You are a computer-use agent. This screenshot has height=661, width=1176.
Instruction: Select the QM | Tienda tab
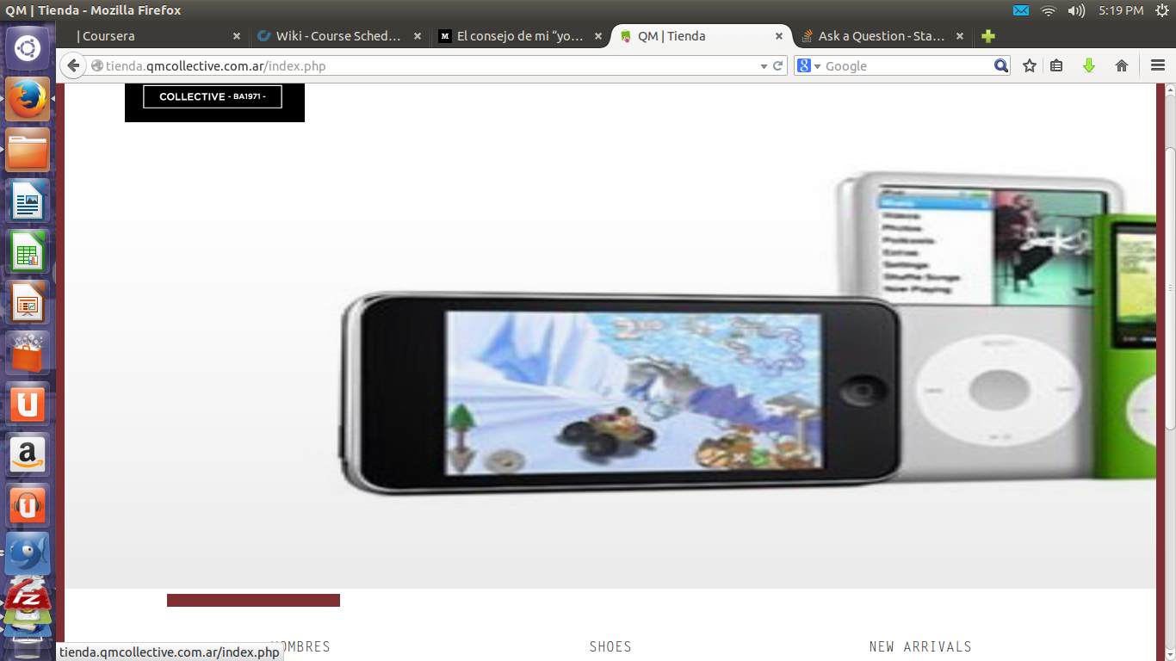point(700,36)
